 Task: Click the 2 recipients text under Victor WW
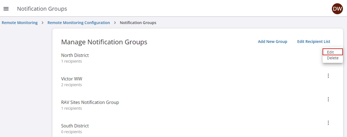coord(71,85)
